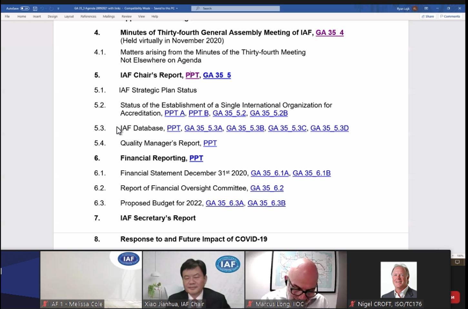Open the GA 35_6.3B link

[x=266, y=203]
